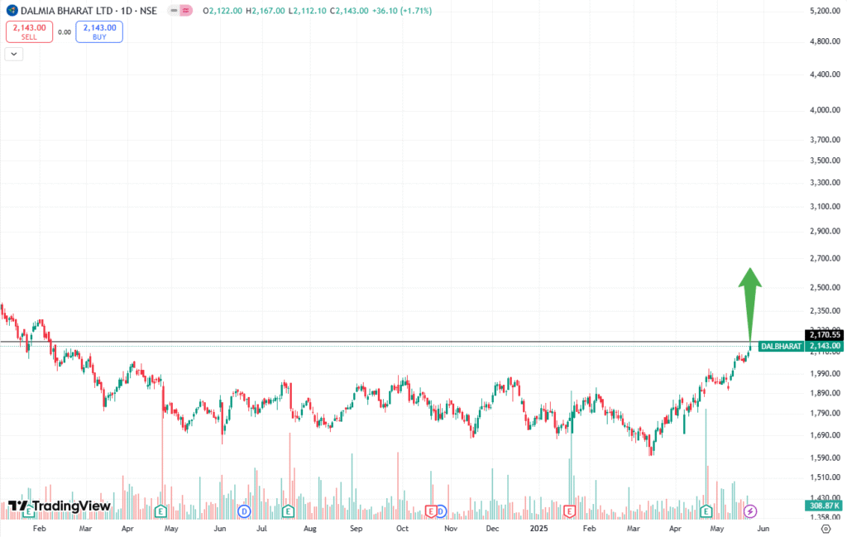Click the red 2,143.00 SELL button
The image size is (847, 537).
click(29, 32)
